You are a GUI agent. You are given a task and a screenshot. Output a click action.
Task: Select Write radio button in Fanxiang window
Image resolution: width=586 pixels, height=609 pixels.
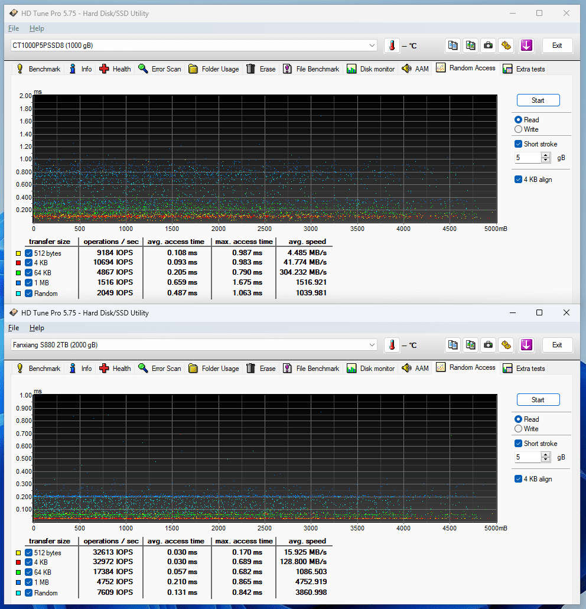(518, 429)
